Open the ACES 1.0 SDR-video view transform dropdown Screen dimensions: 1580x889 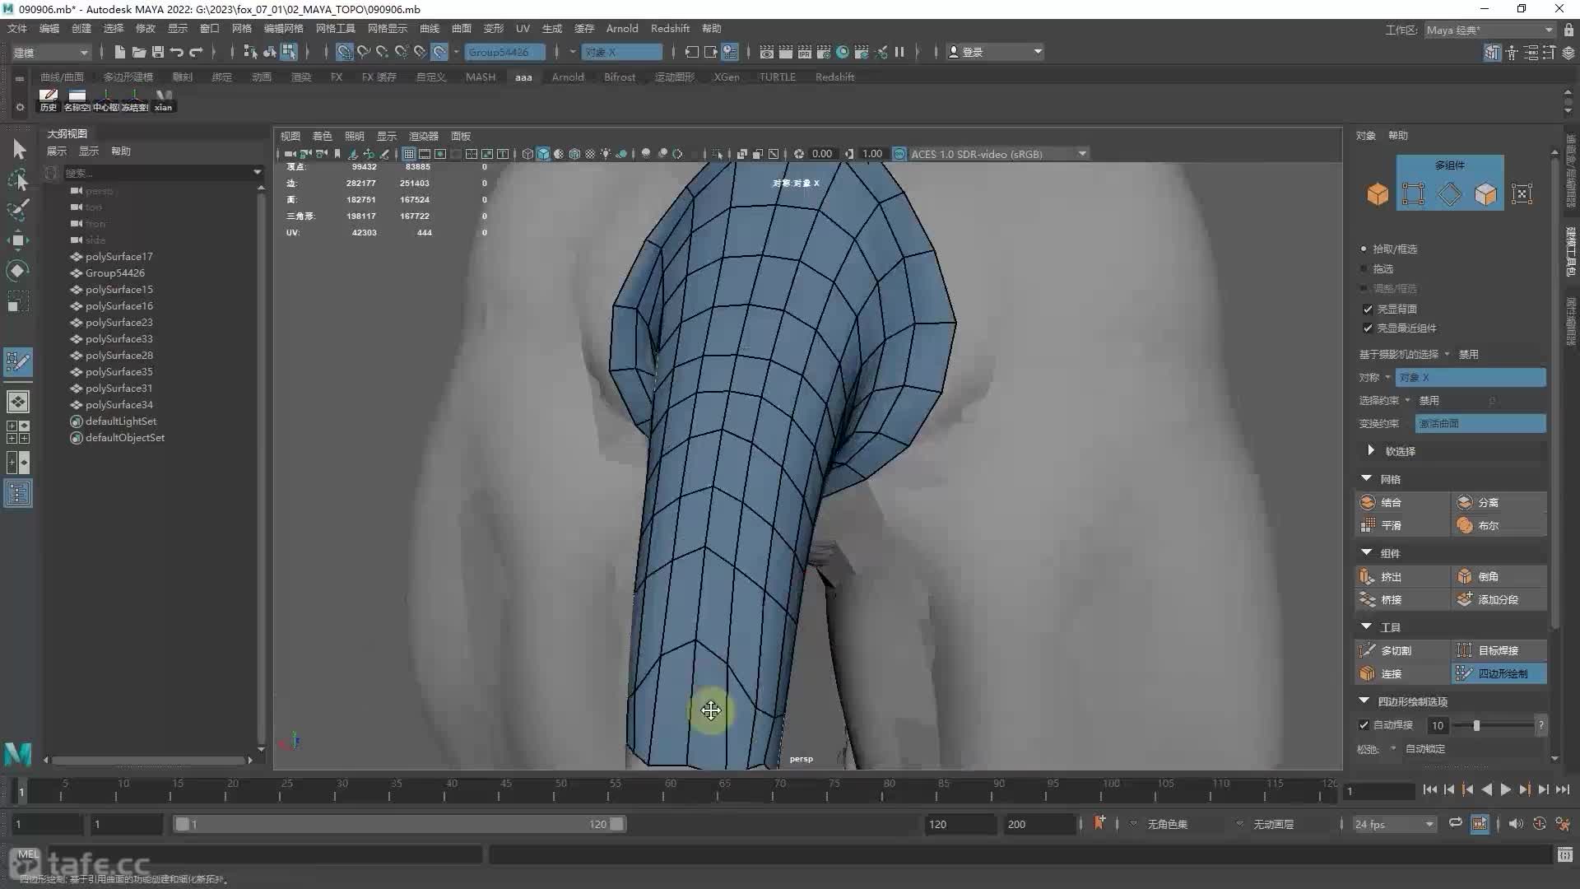click(x=999, y=154)
